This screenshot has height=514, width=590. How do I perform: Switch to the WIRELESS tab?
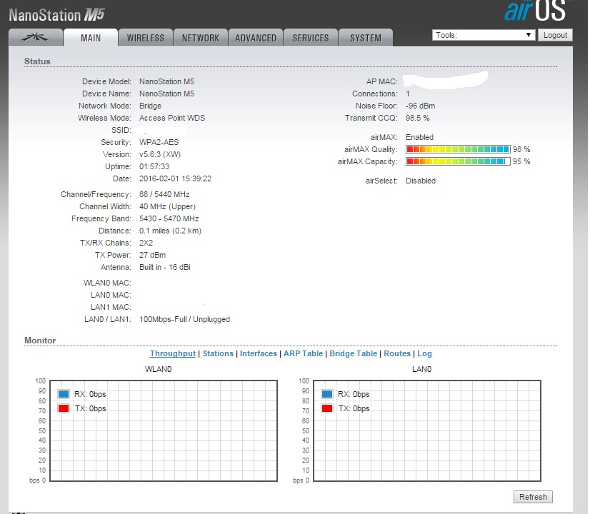(x=146, y=38)
